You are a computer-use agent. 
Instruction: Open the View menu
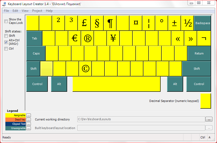(x=25, y=11)
